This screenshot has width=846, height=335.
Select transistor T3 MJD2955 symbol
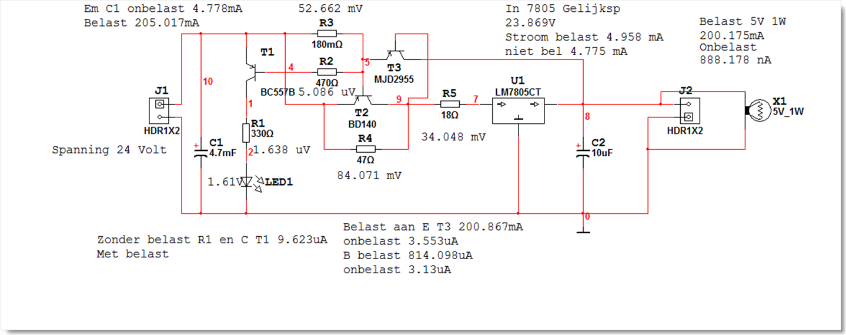(x=395, y=56)
